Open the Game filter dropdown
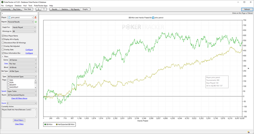Screen dimensions: 254x134 [x=23, y=60]
